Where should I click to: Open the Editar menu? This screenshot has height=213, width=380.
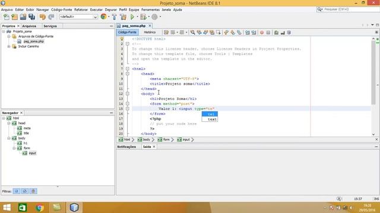pyautogui.click(x=20, y=9)
